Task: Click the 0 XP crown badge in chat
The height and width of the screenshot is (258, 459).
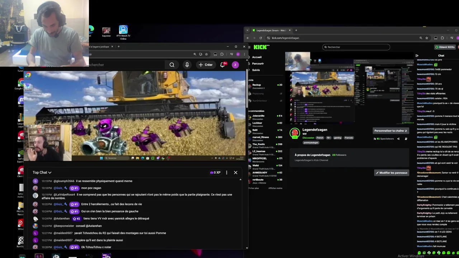Action: coord(215,173)
